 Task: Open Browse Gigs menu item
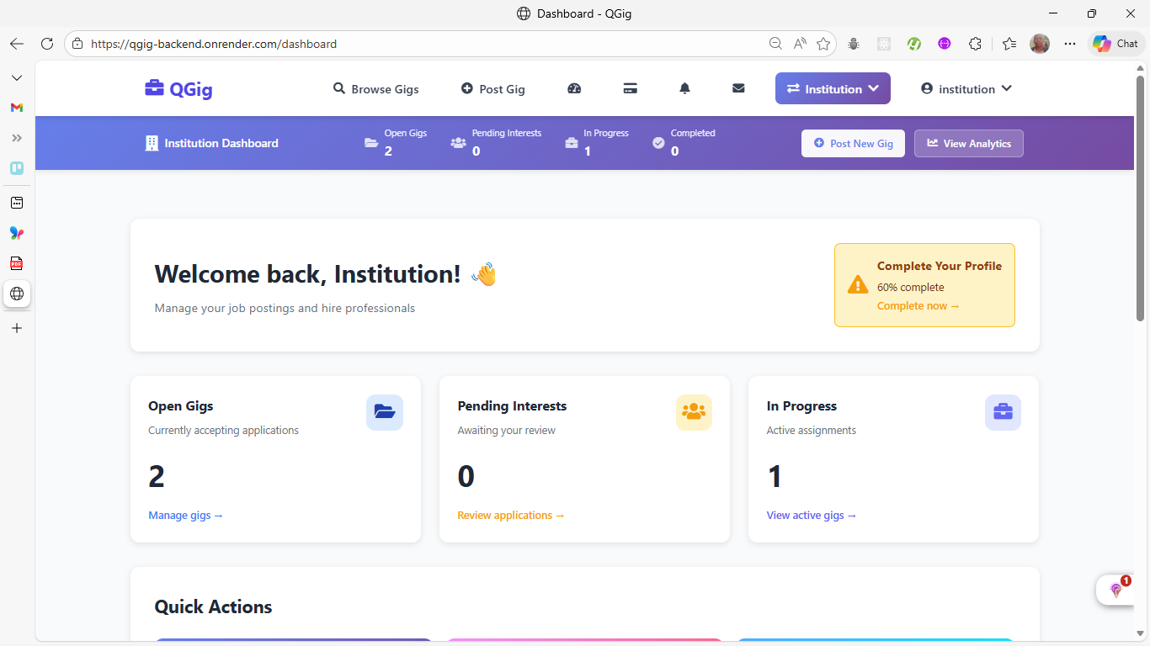375,89
